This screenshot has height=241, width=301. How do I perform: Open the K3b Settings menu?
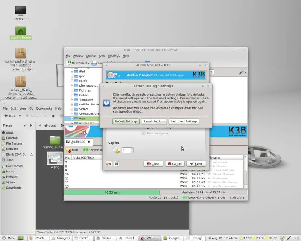point(114,56)
